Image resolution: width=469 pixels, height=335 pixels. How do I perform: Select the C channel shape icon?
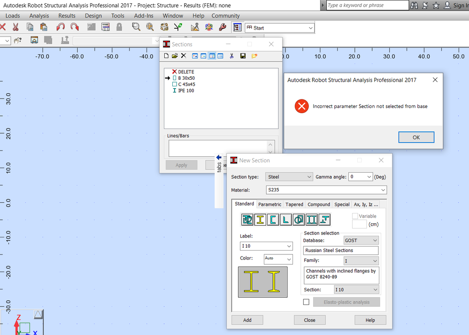[273, 220]
